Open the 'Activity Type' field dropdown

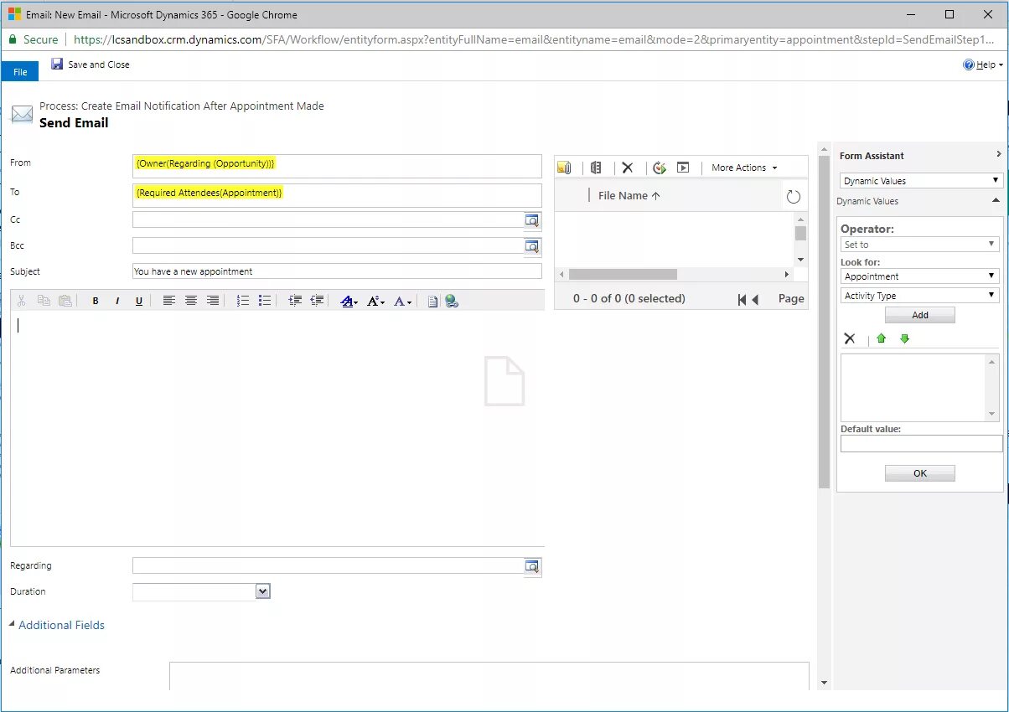coord(920,296)
